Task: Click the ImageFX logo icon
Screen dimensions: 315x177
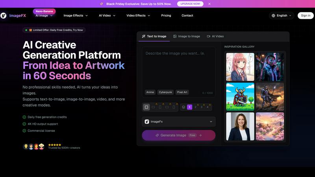Action: pyautogui.click(x=3, y=16)
